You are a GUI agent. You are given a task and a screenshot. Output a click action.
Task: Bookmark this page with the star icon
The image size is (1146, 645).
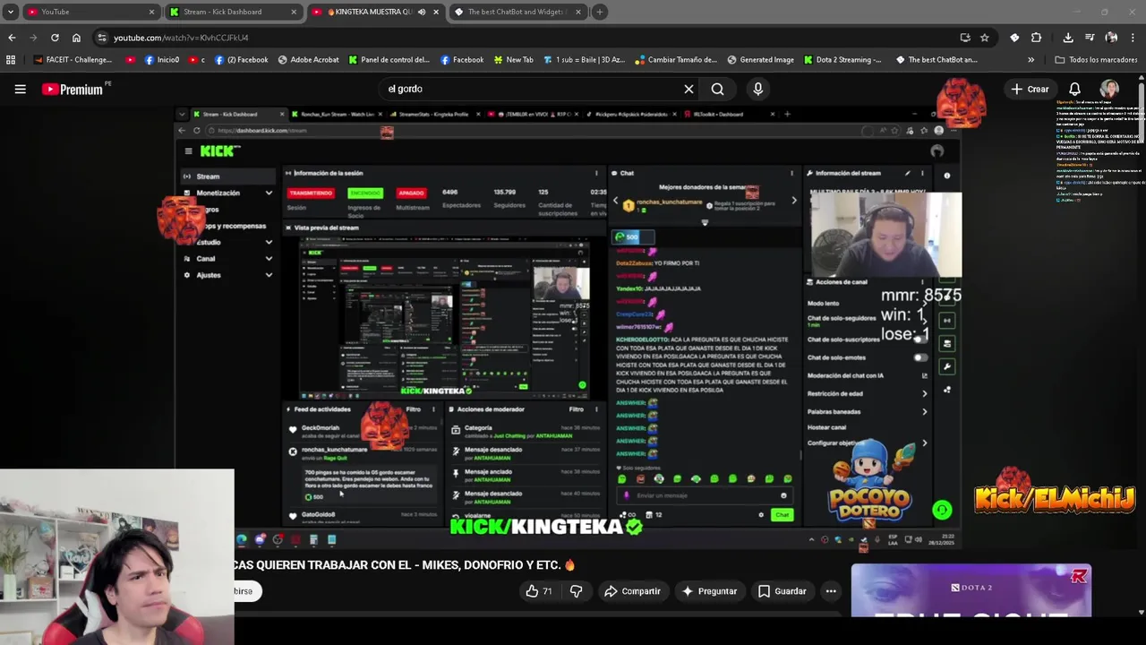click(x=985, y=38)
